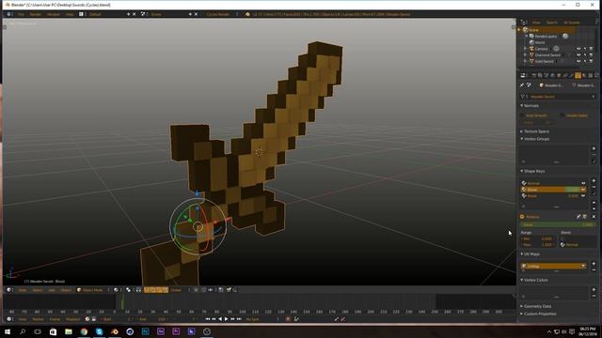Viewport: 602px width, 338px height.
Task: Open the Object Mode dropdown
Action: click(92, 290)
